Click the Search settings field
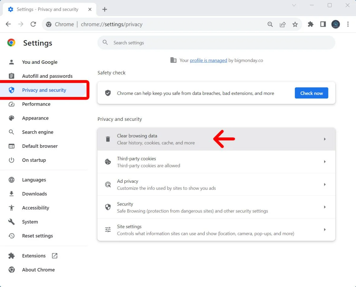Image resolution: width=356 pixels, height=287 pixels. pyautogui.click(x=216, y=43)
